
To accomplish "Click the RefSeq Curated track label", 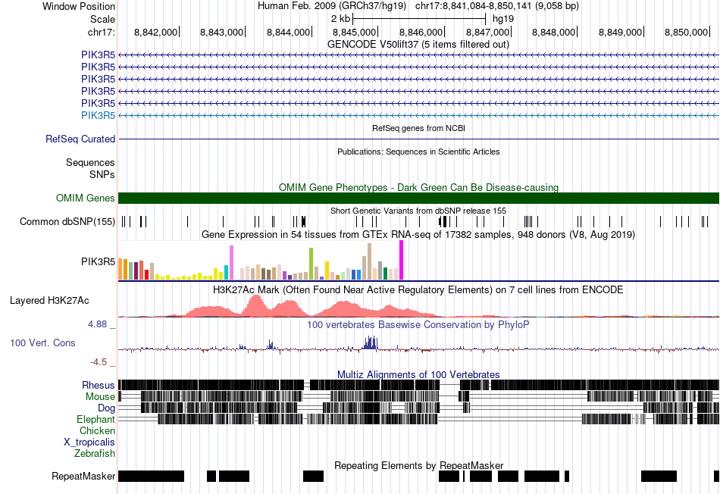I will click(x=80, y=139).
